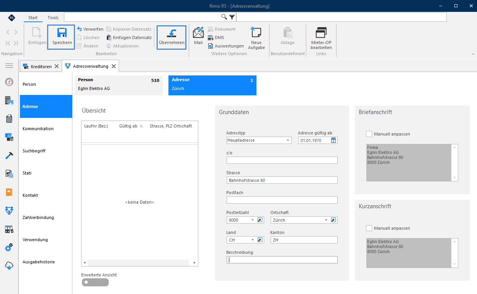Viewport: 477px width, 294px height.
Task: Open the dashboard gauge sidebar icon
Action: pos(9,82)
